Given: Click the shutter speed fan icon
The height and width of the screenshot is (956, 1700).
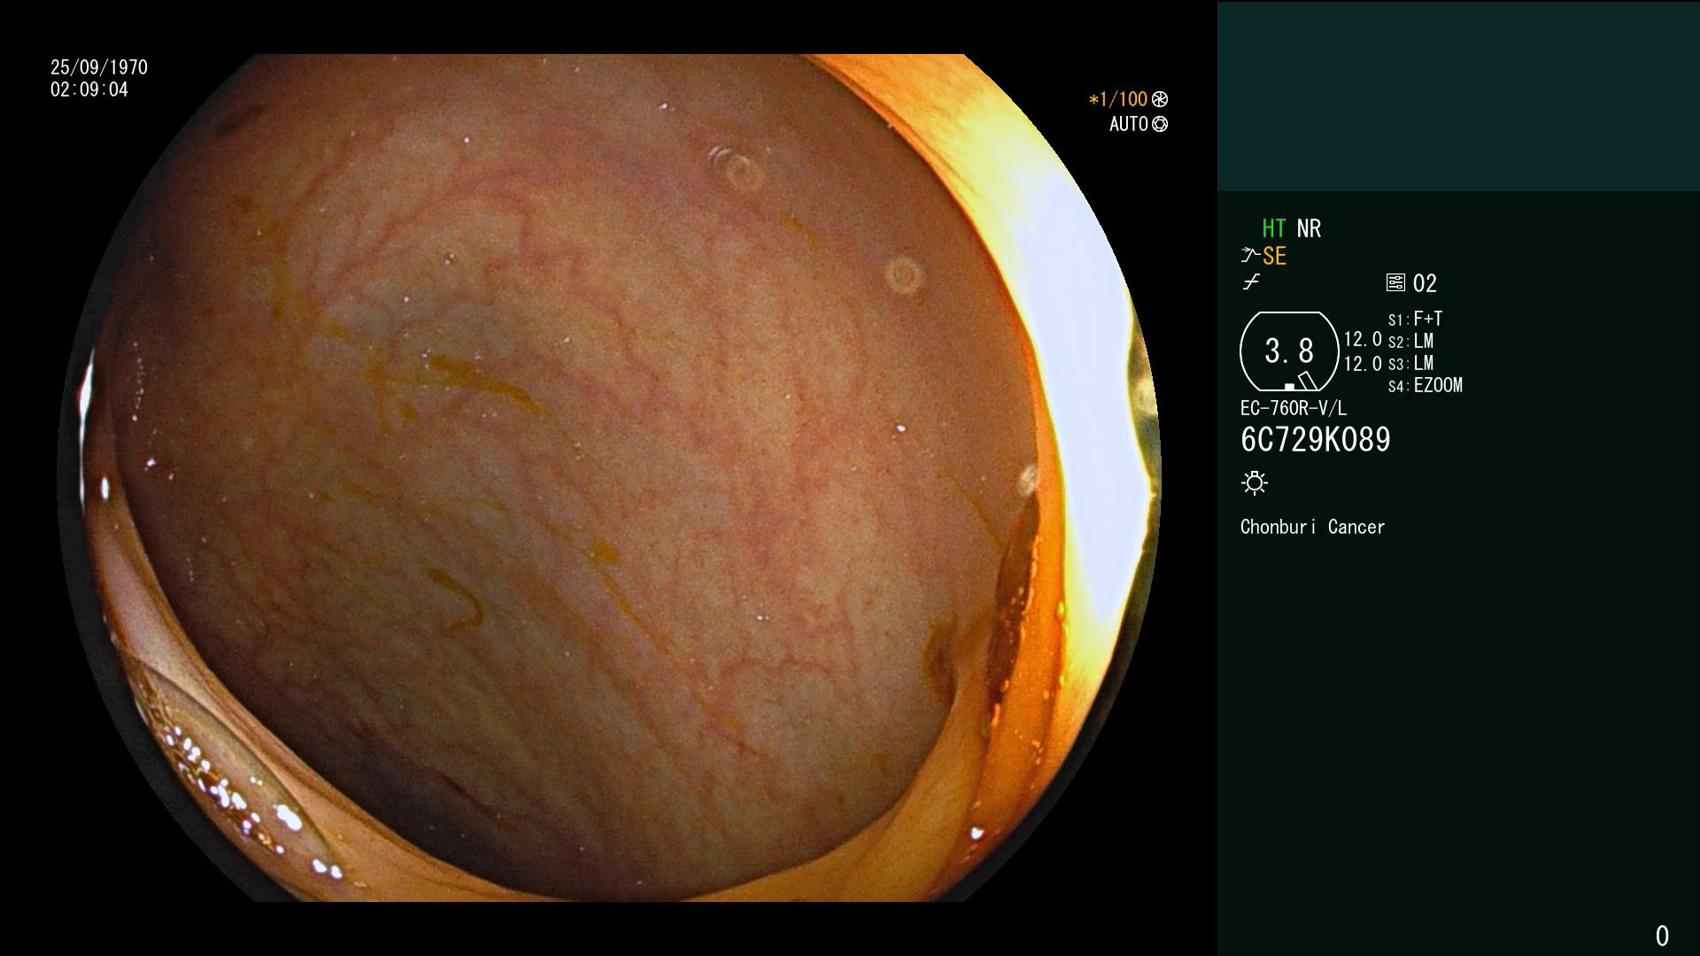Looking at the screenshot, I should [x=1160, y=99].
